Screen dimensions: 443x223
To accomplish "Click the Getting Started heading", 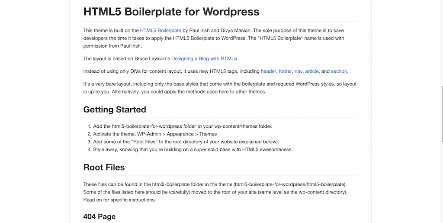I will tap(115, 110).
